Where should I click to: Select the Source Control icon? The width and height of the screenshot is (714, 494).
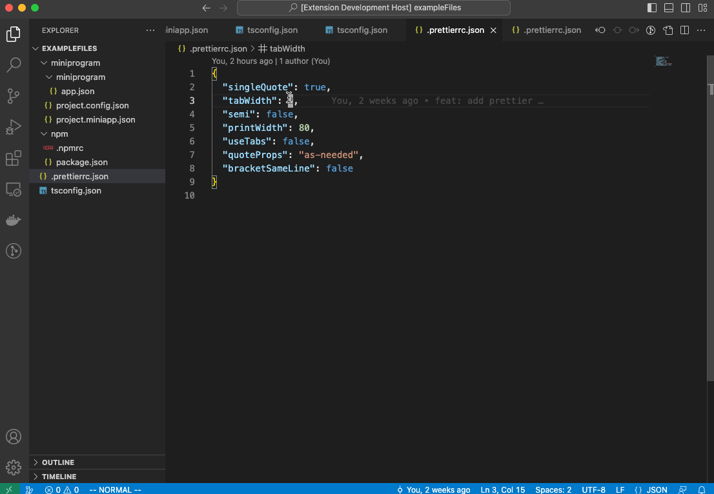[14, 95]
